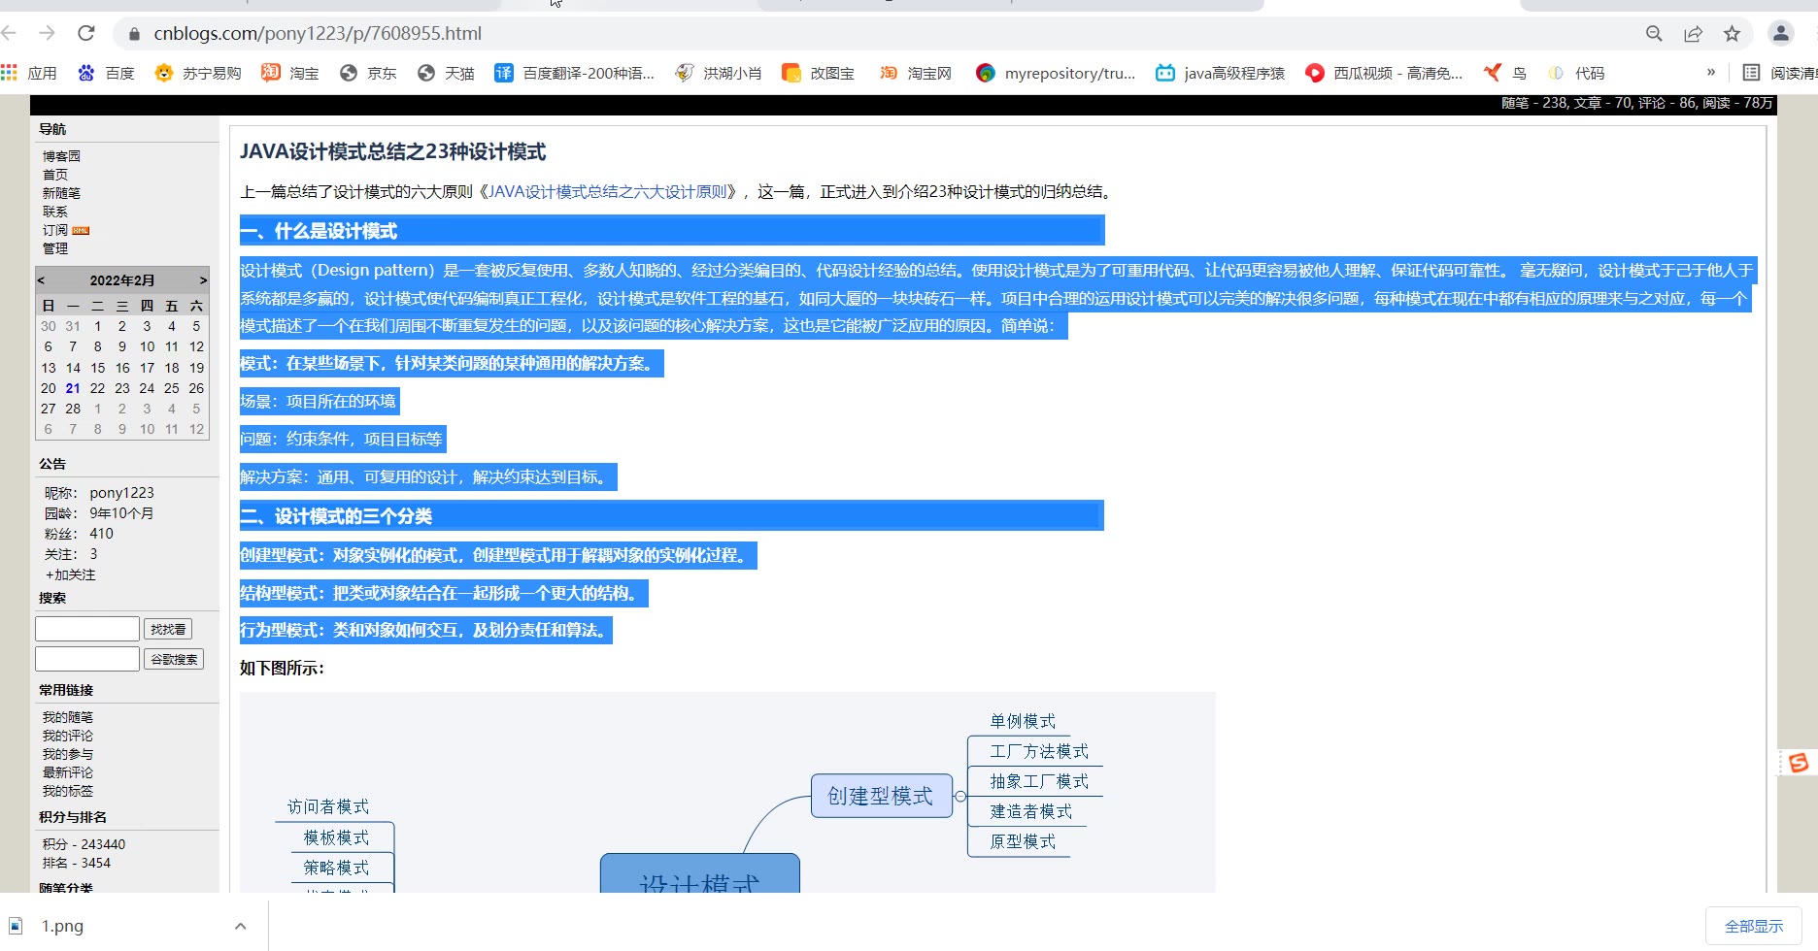Viewport: 1818px width, 951px height.
Task: Expand the hidden bookmarks chevron
Action: click(1711, 72)
